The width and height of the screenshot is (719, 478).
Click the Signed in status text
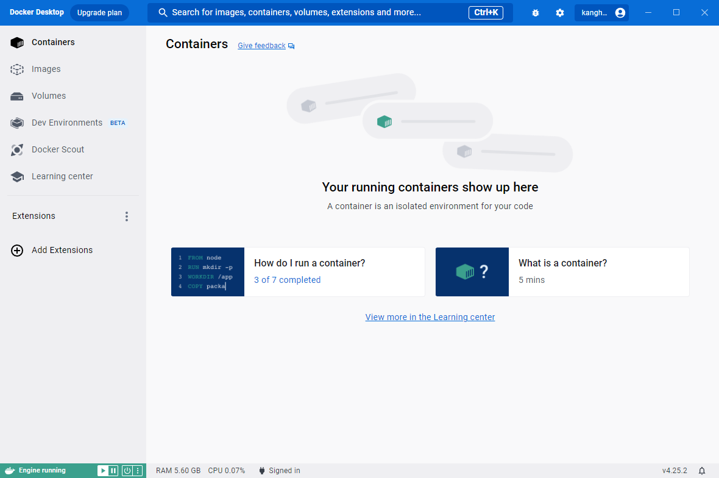(285, 471)
